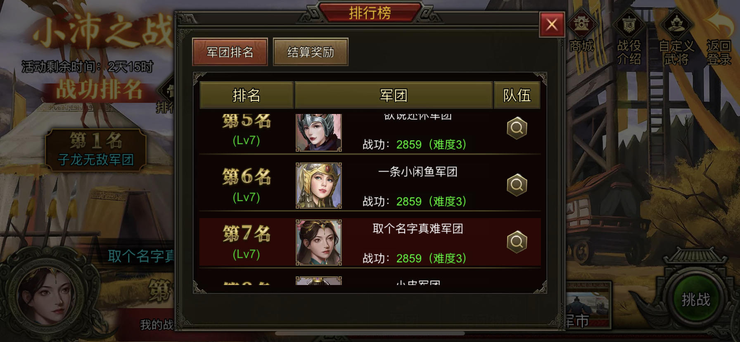740x342 pixels.
Task: Open the 战役介绍 campaign intro icon
Action: pyautogui.click(x=629, y=37)
